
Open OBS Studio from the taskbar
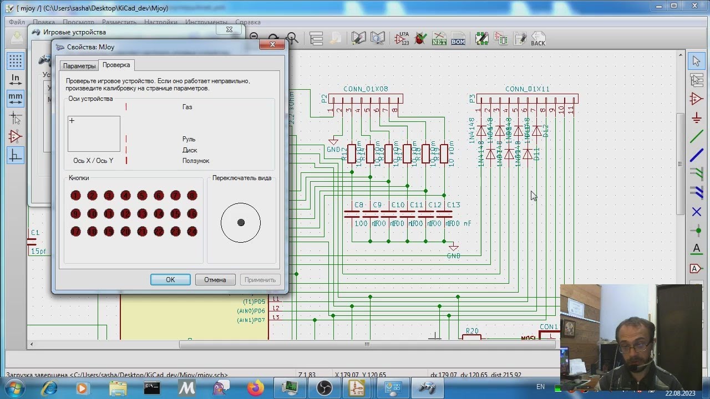325,388
